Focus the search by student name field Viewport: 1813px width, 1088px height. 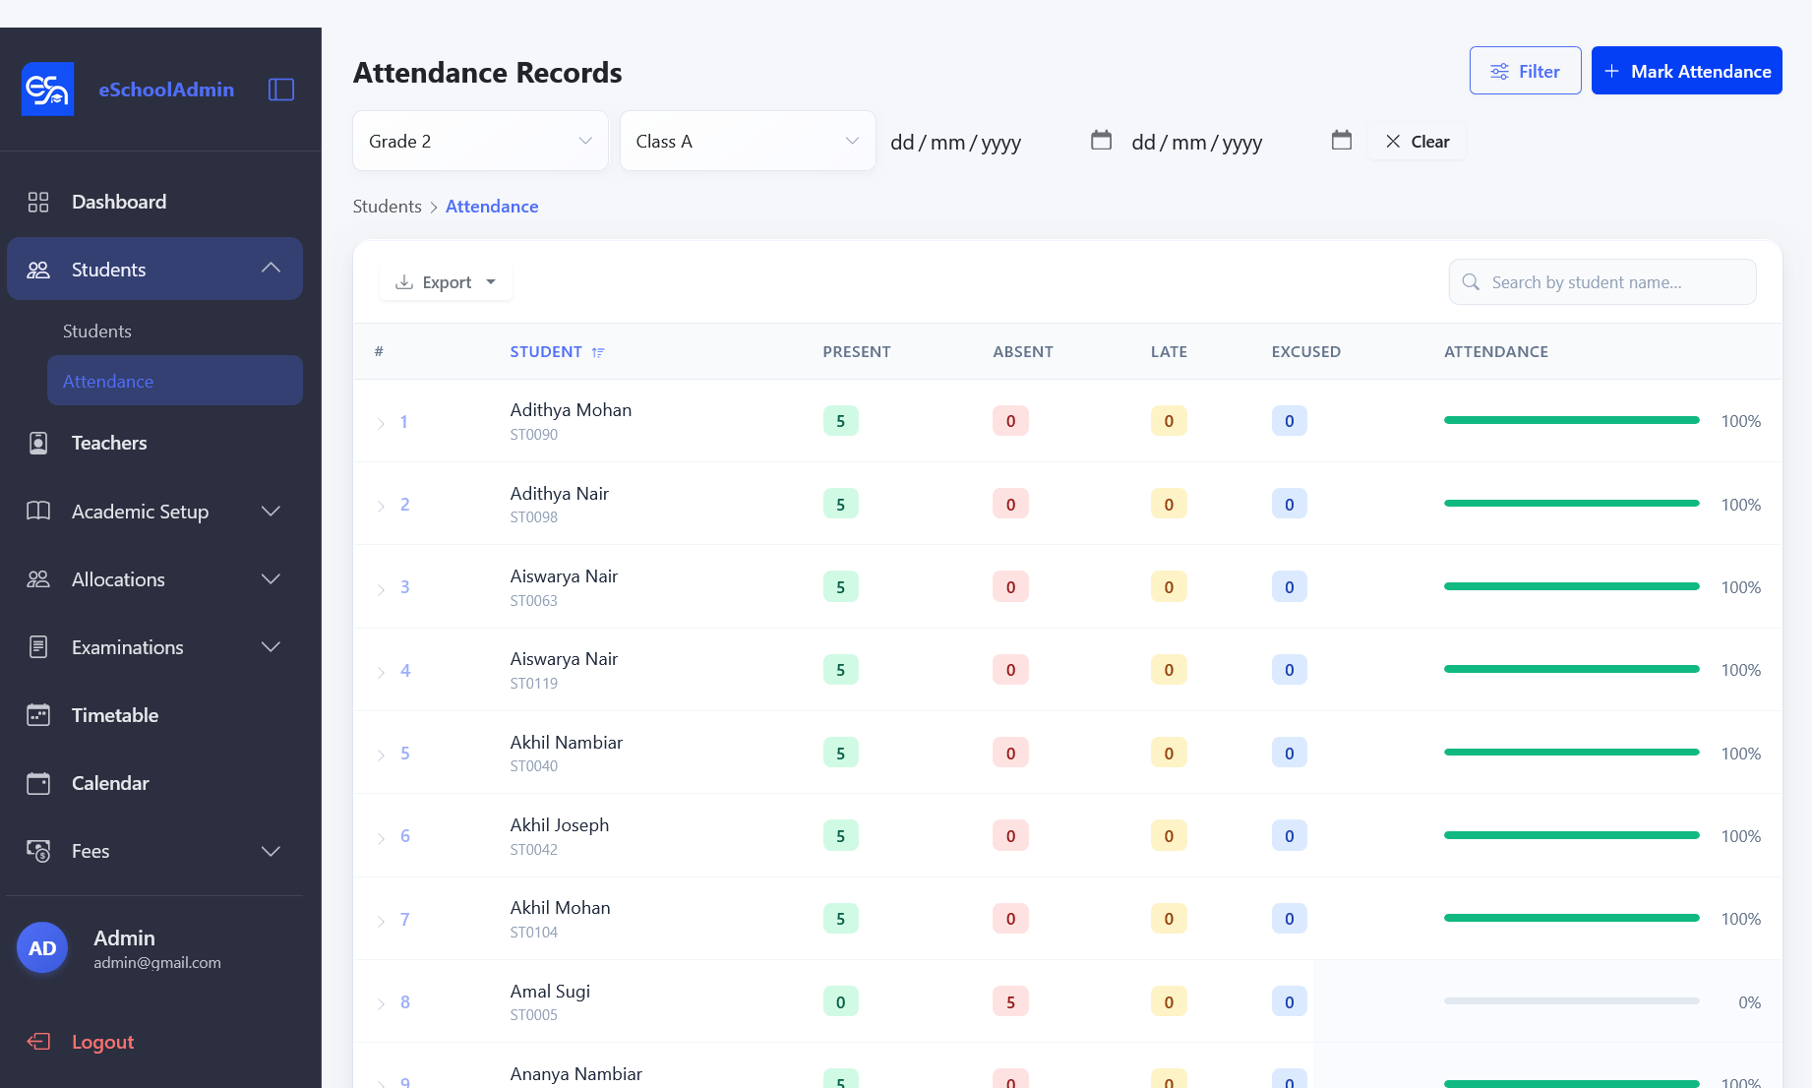pyautogui.click(x=1601, y=282)
